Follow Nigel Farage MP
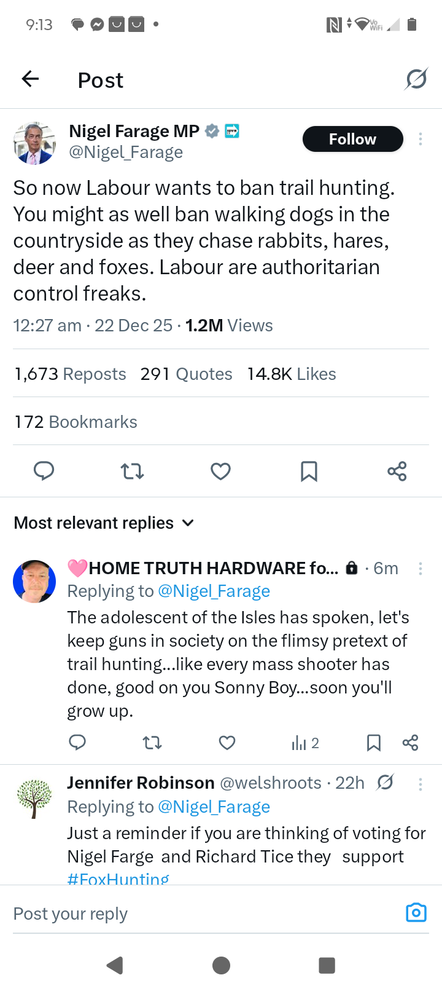Screen dimensions: 442x991 pos(352,139)
